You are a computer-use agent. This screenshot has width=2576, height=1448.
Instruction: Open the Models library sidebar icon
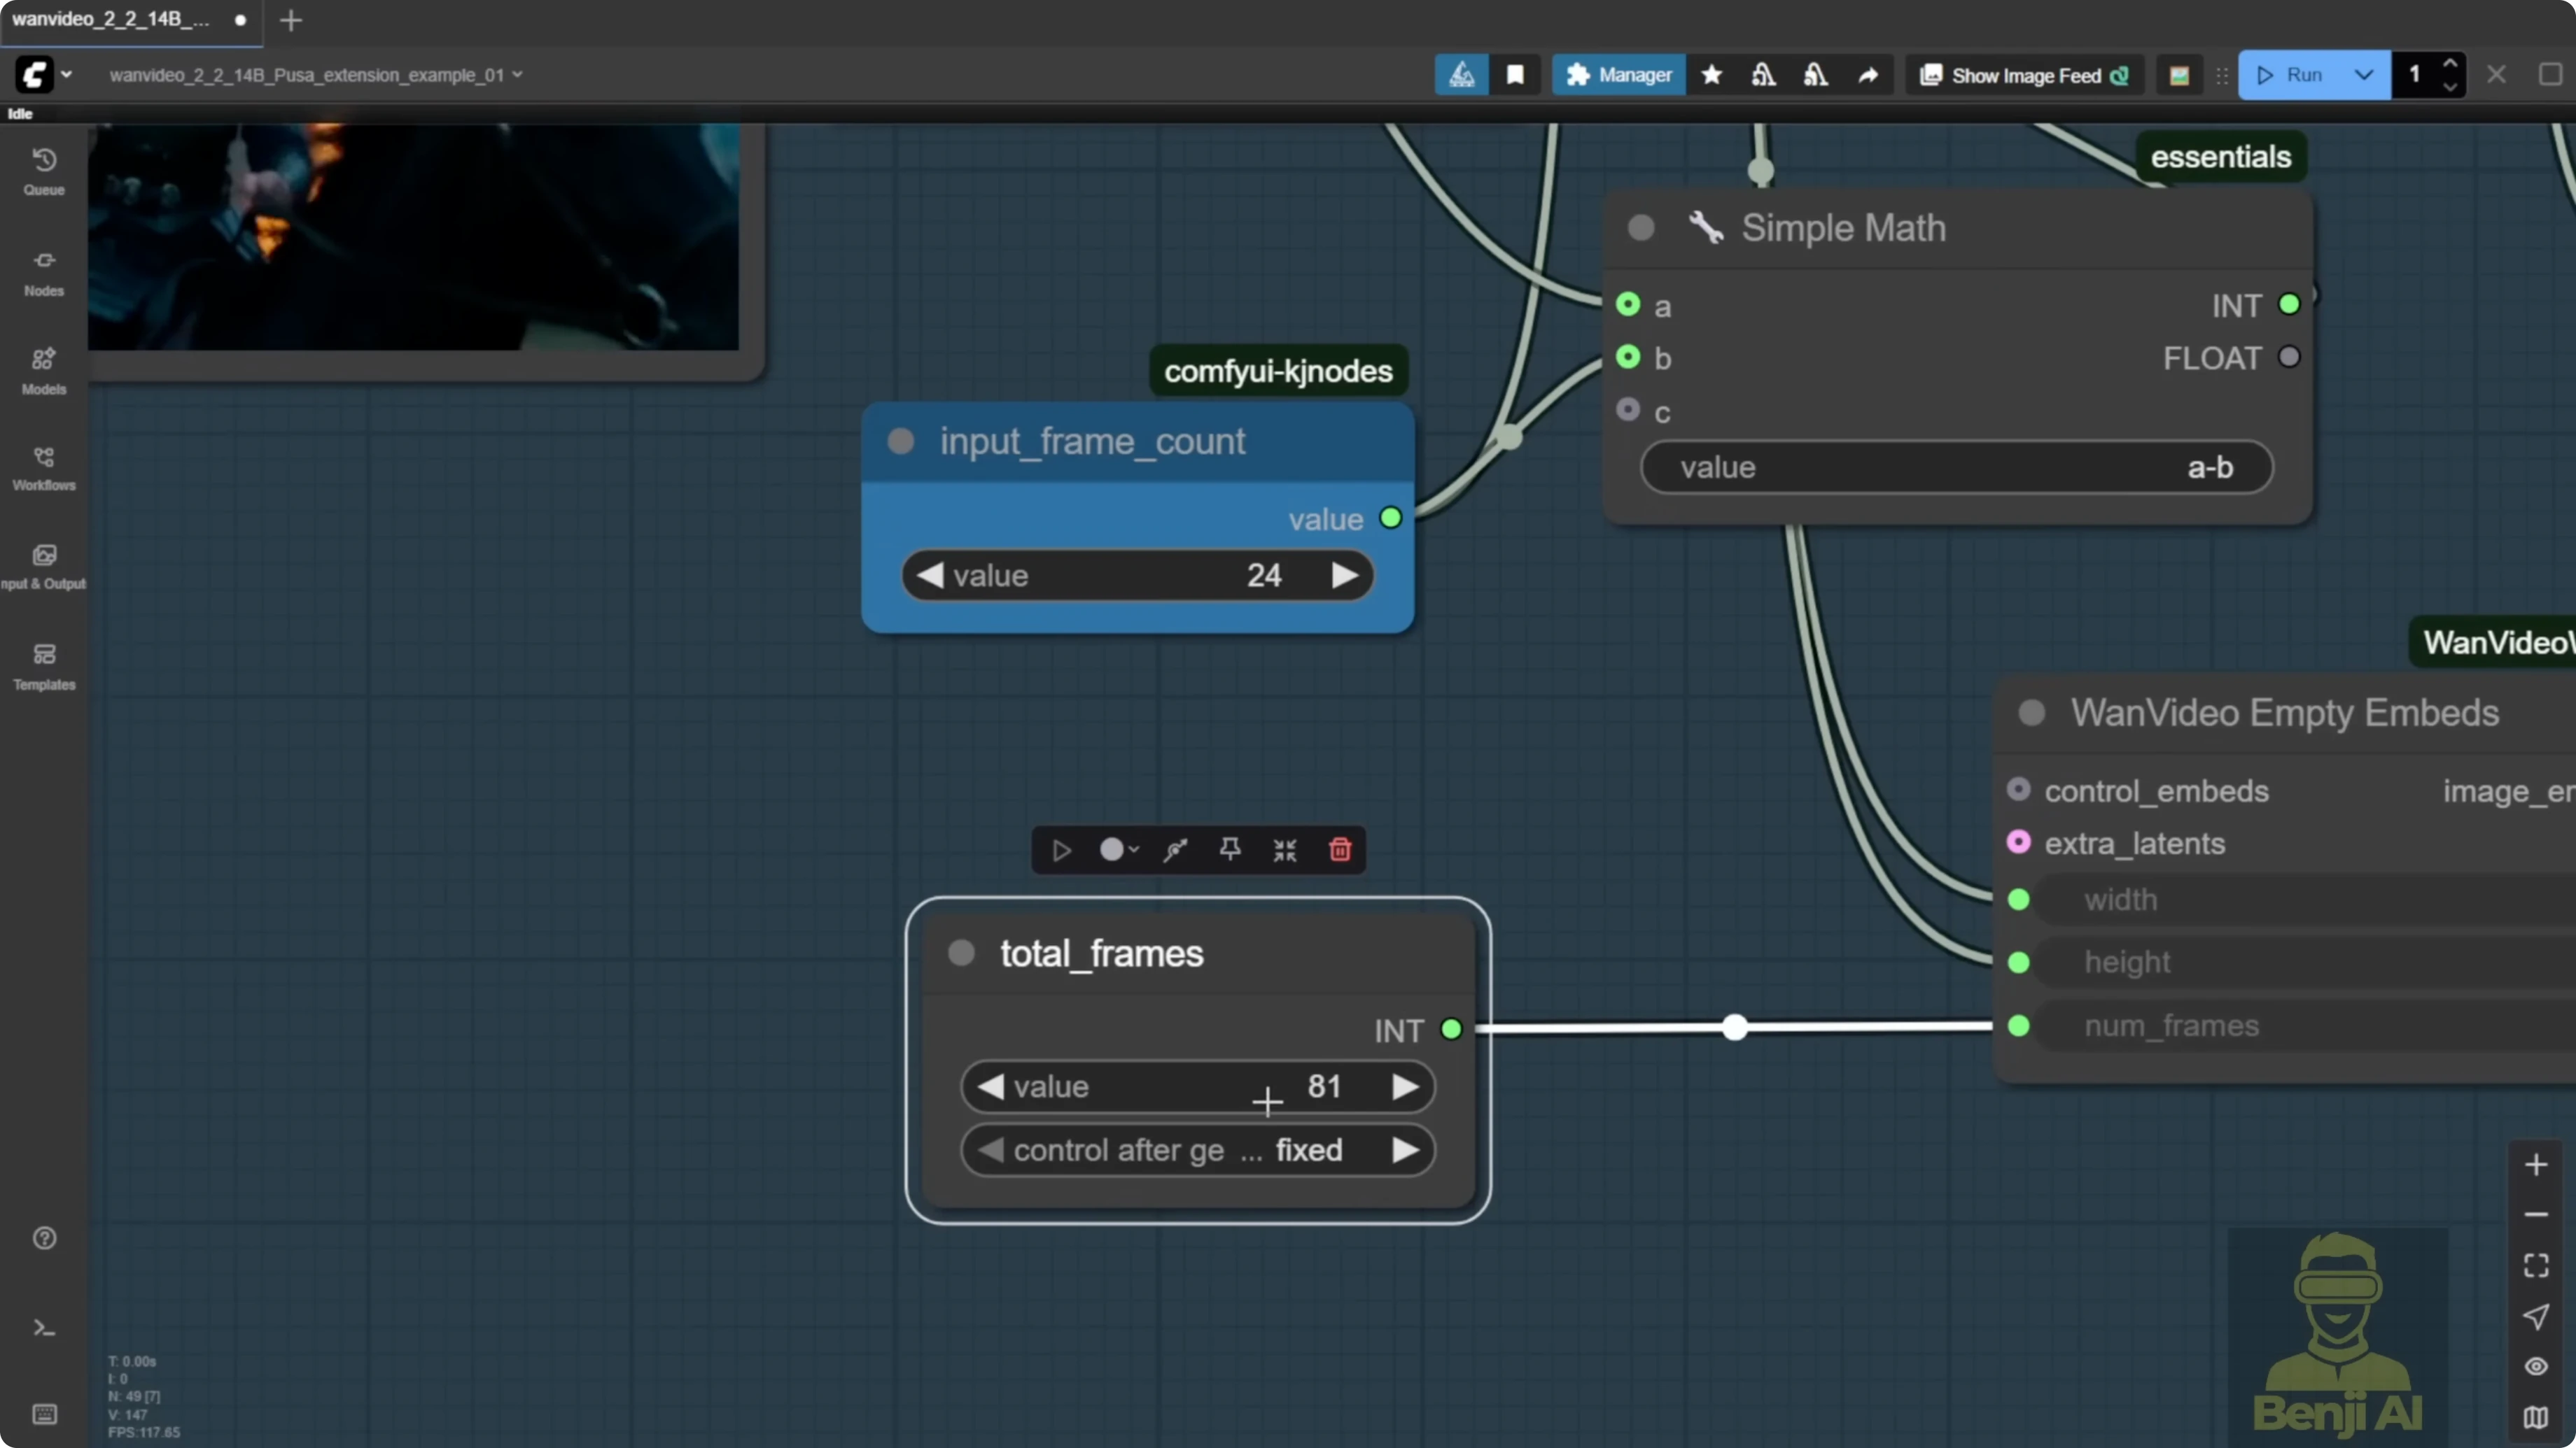tap(44, 370)
